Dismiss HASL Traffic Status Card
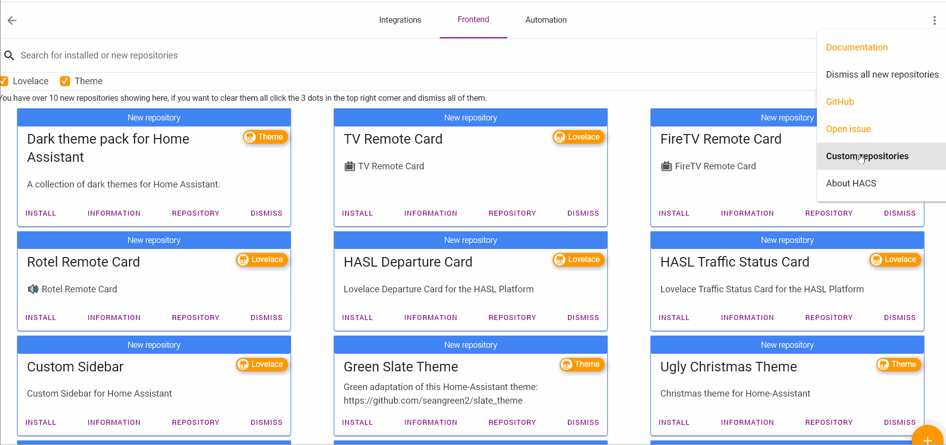 900,318
